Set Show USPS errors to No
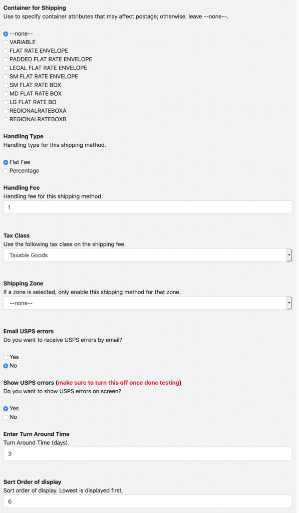 [6, 417]
